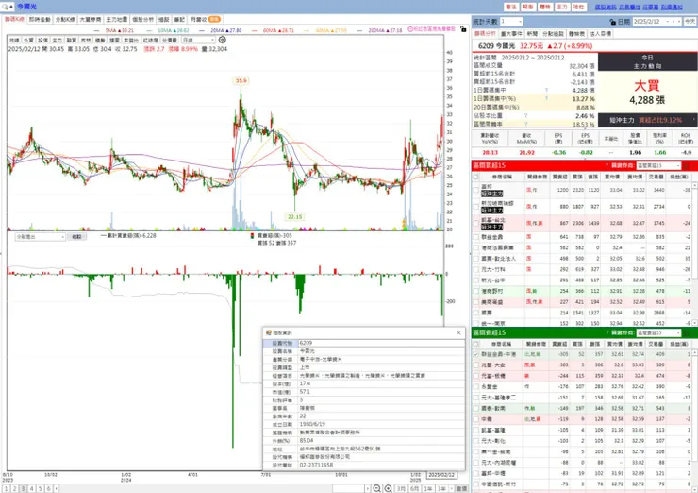
Task: Check the 美商高盛 row checkbox
Action: 476,302
